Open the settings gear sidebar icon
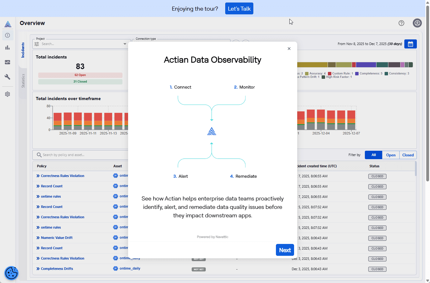The width and height of the screenshot is (430, 283). click(8, 94)
